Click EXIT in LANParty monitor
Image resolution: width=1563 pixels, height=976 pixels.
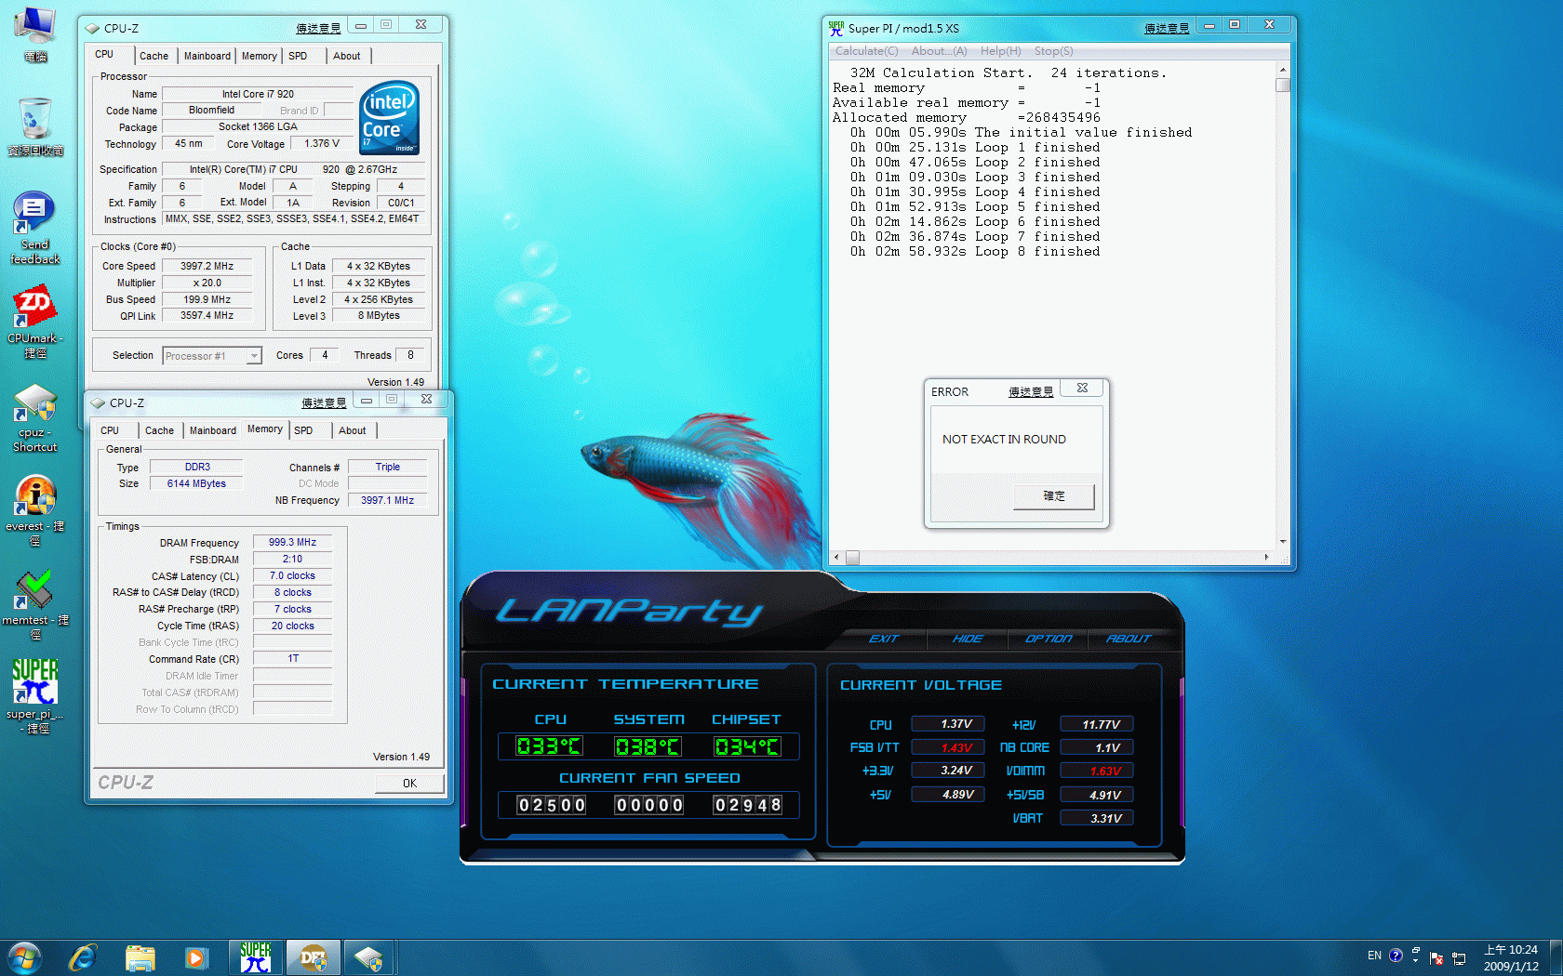[x=883, y=639]
